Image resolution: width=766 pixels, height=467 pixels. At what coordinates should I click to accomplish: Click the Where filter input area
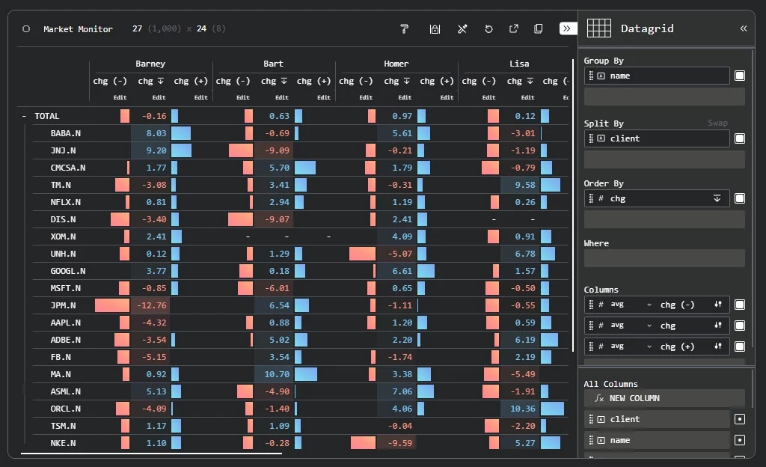pyautogui.click(x=664, y=258)
